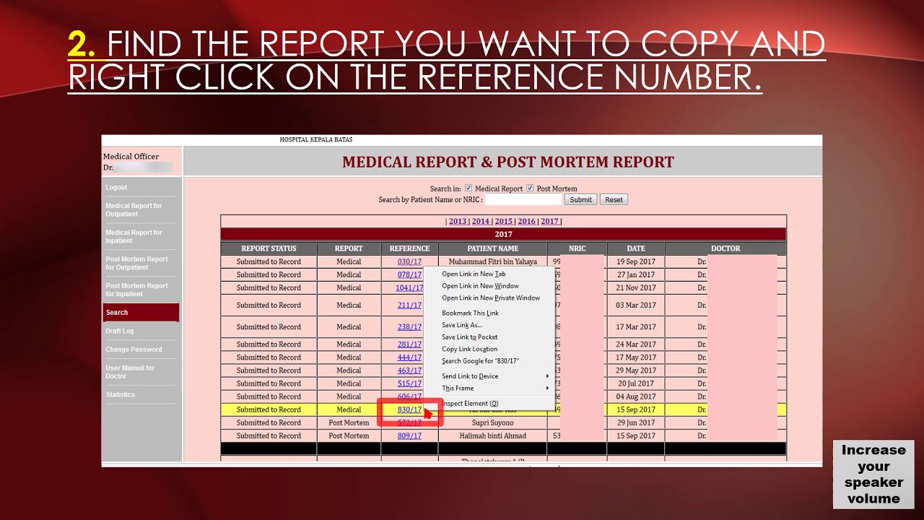Open reference 606/17 link
This screenshot has height=520, width=924.
pos(409,396)
